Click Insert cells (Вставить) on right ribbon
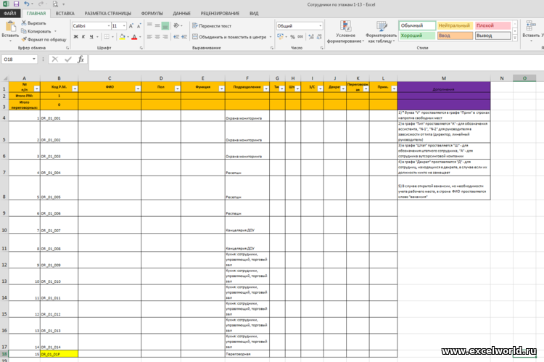The height and width of the screenshot is (362, 544). point(531,30)
